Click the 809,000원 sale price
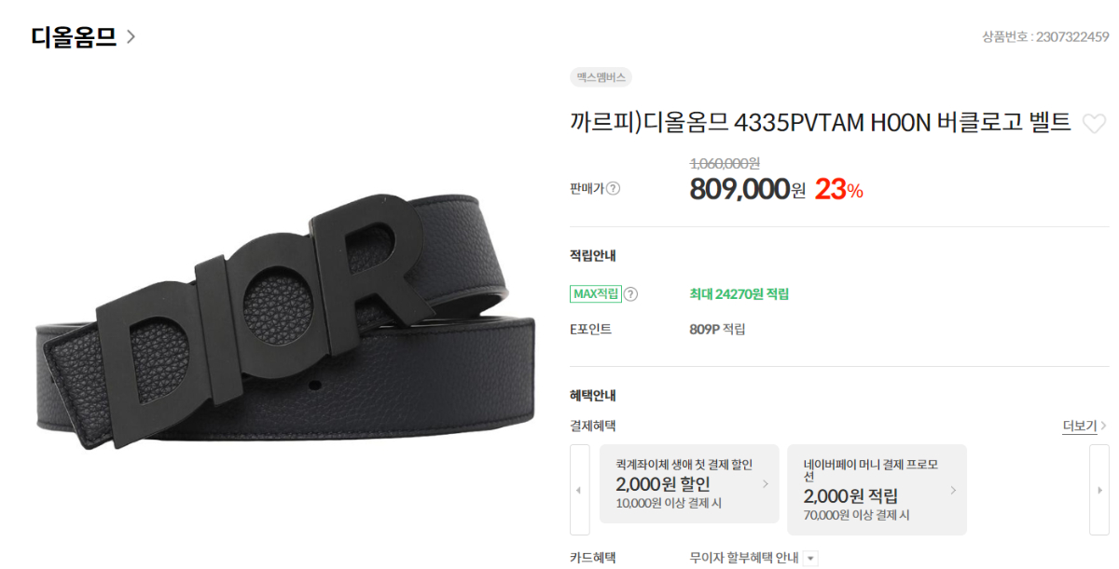The image size is (1119, 569). (747, 189)
